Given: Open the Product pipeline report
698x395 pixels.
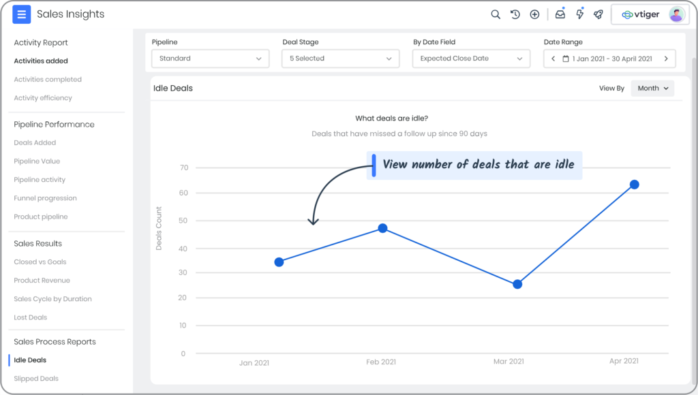Looking at the screenshot, I should pos(40,217).
